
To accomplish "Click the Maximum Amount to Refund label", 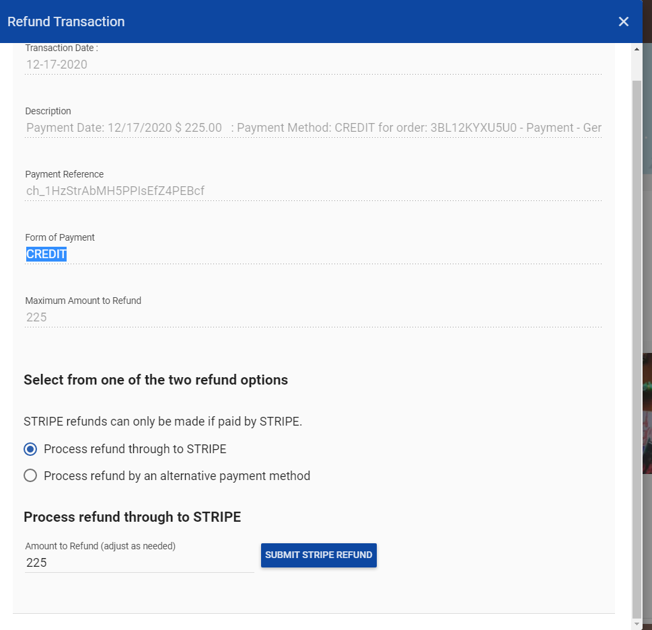I will click(83, 301).
